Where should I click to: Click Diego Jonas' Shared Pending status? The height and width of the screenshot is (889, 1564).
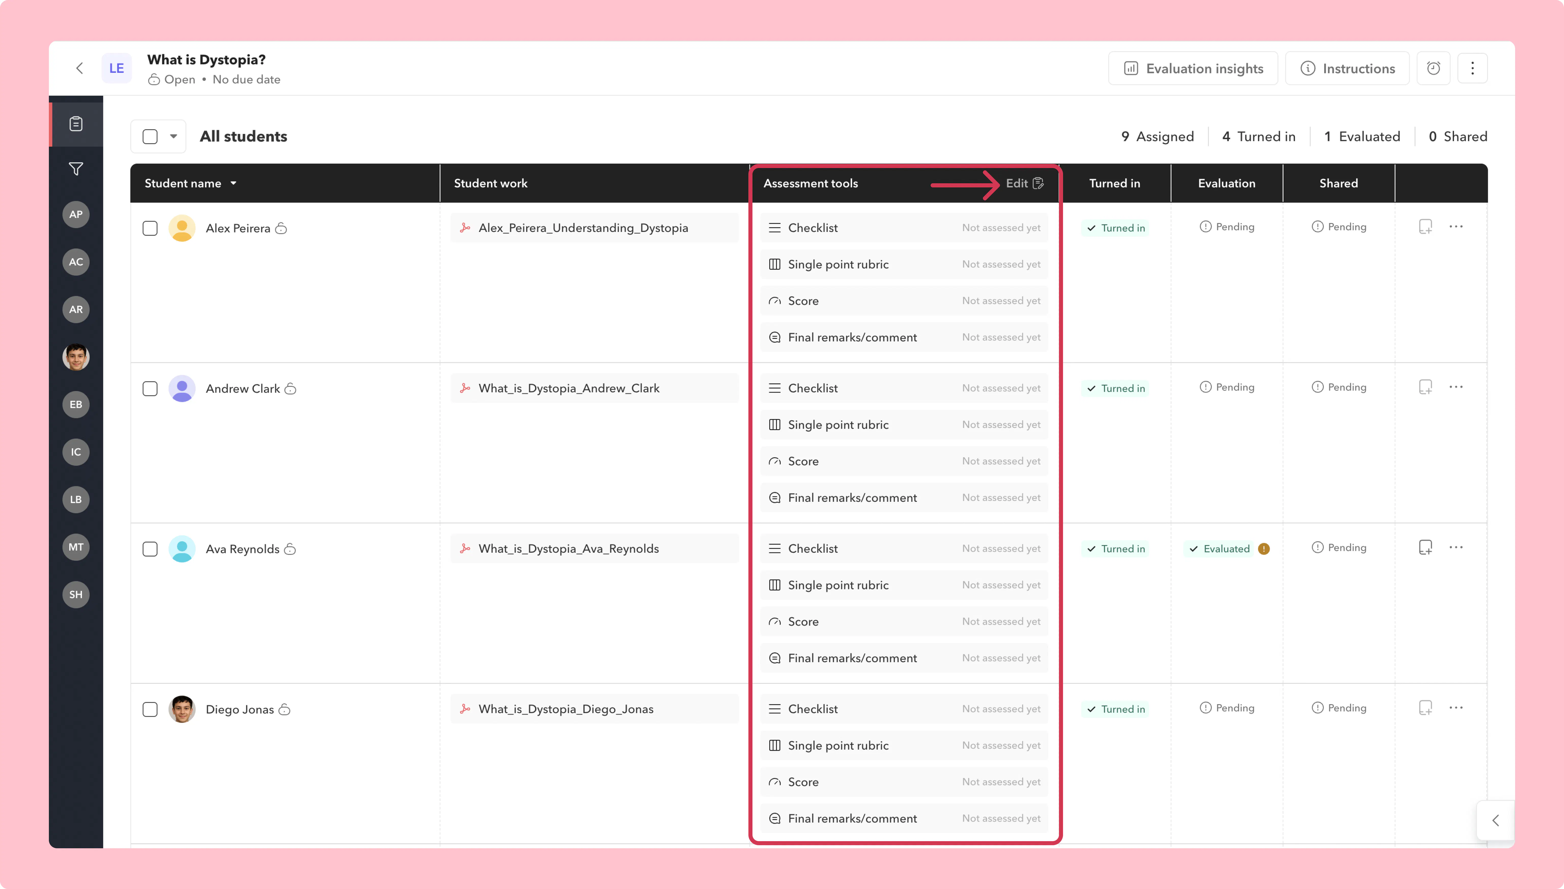coord(1339,708)
